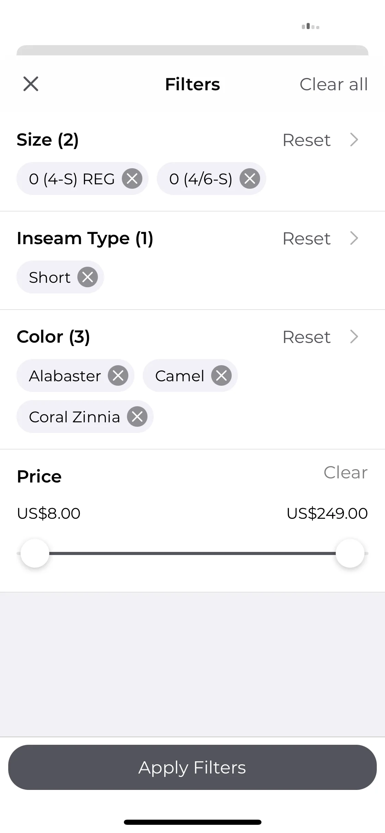Remove the Short inseam chip
385x833 pixels.
pos(88,277)
